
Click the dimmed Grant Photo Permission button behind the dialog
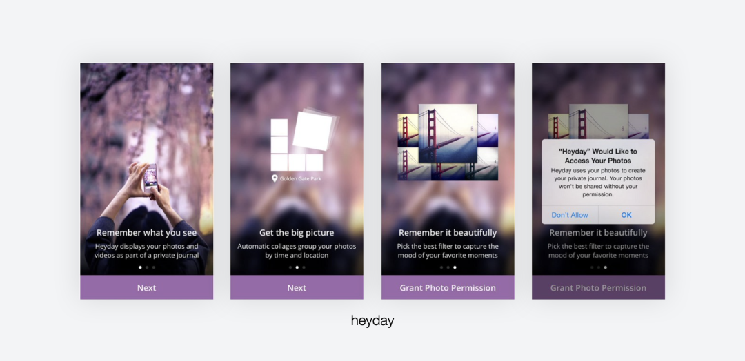point(598,287)
